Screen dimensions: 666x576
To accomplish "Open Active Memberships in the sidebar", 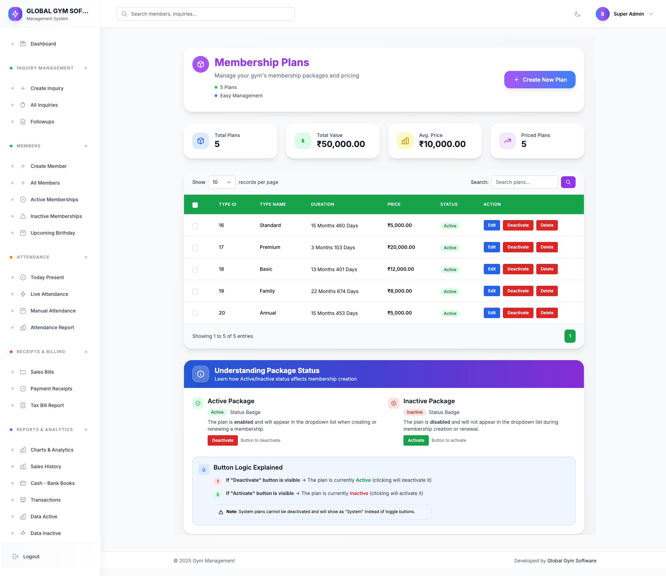I will point(54,200).
